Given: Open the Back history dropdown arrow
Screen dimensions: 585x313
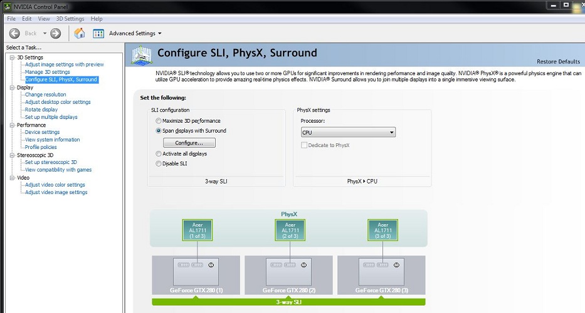Looking at the screenshot, I should [x=45, y=34].
